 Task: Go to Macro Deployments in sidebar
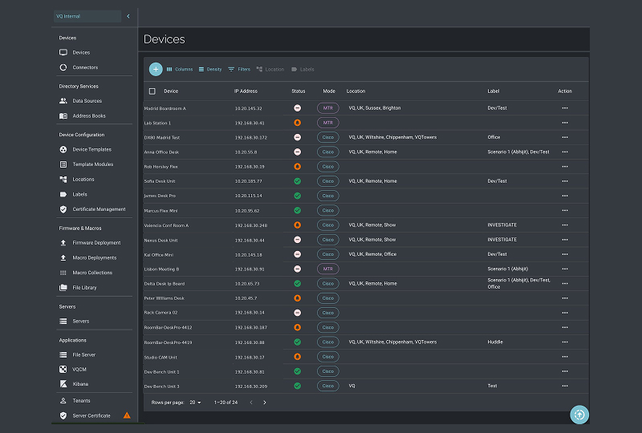[94, 258]
